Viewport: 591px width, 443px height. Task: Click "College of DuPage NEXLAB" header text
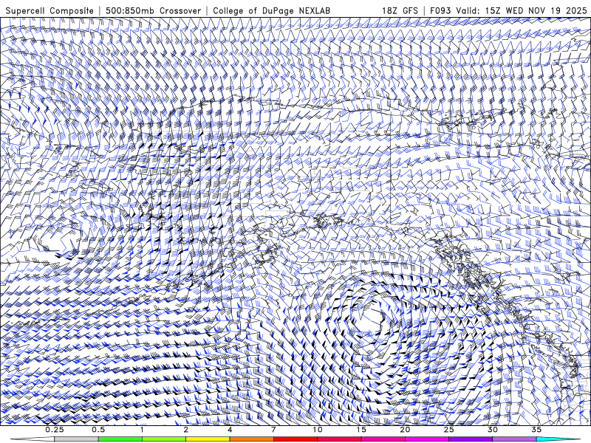click(271, 10)
